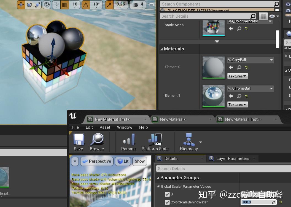Screen dimensions: 291x207
Task: Toggle world/local coordinate system globe
Action: point(47,5)
